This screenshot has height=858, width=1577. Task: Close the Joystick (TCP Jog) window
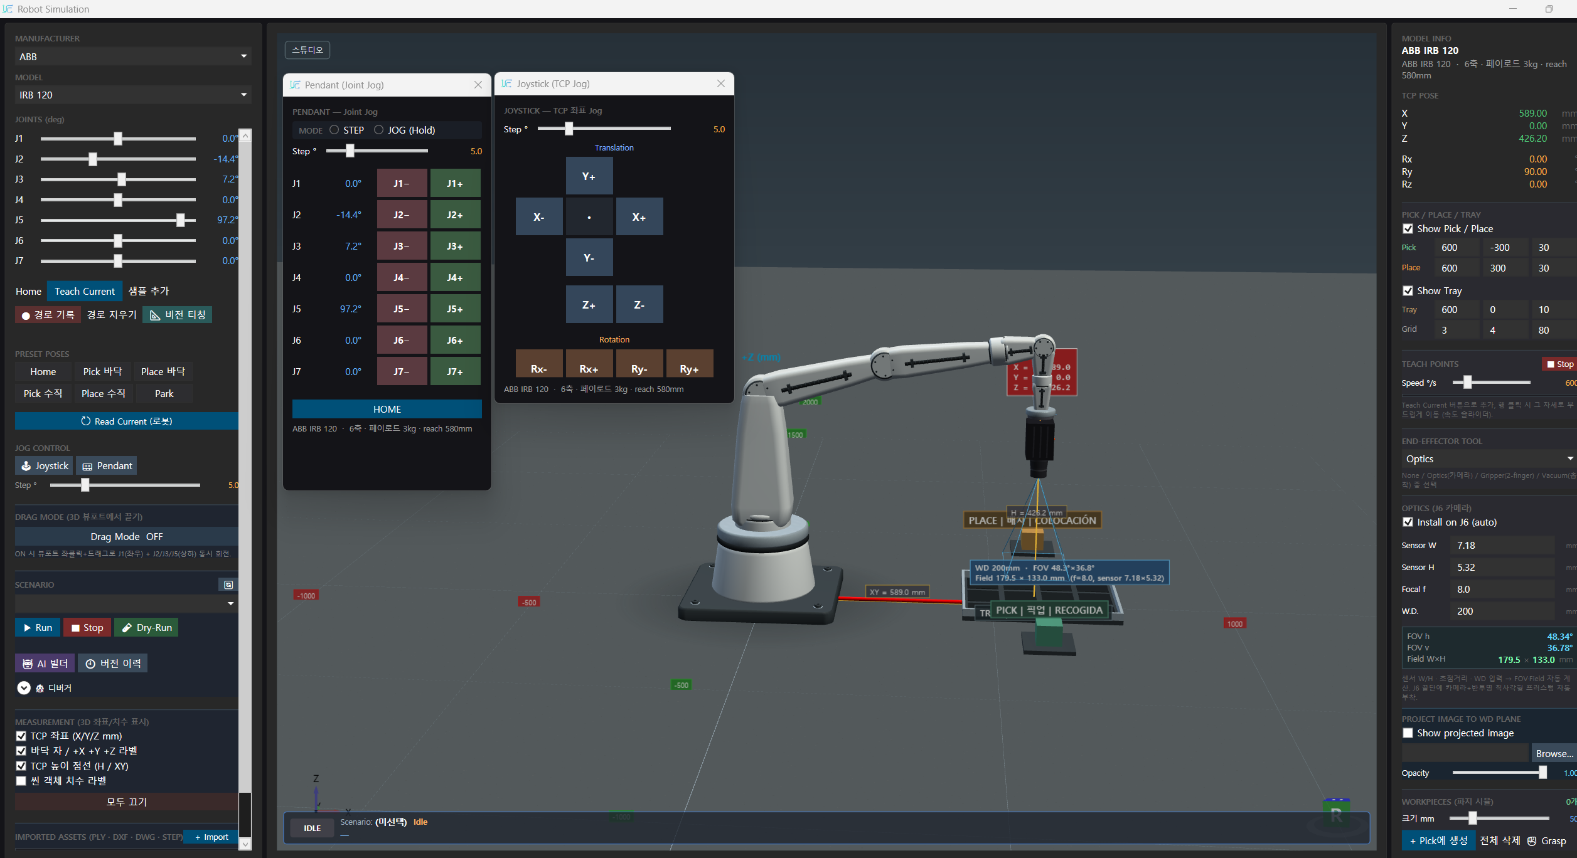720,83
